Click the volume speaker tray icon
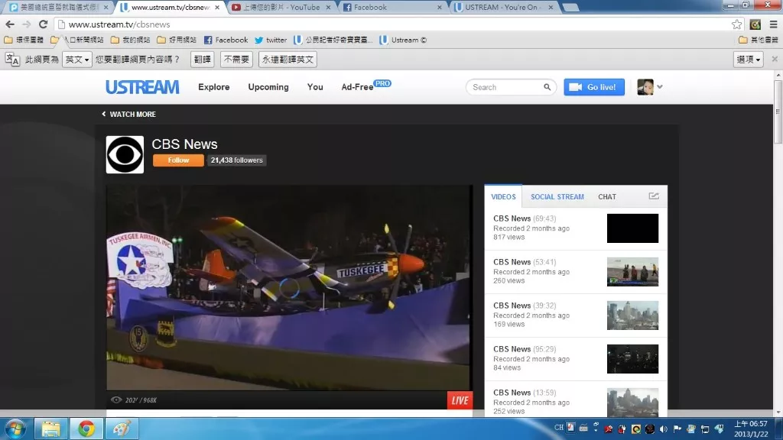 coord(663,429)
